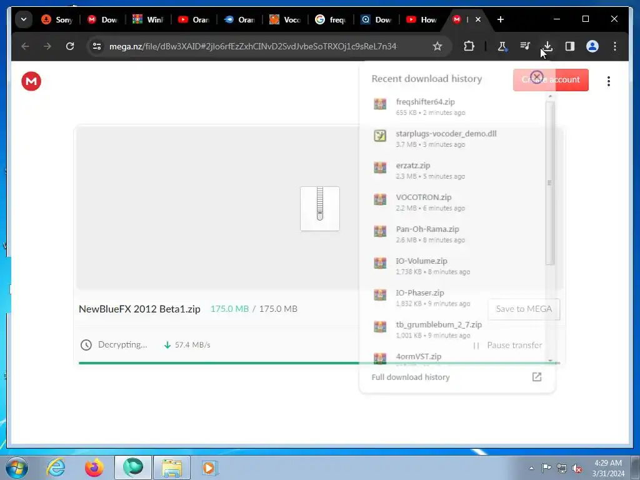The height and width of the screenshot is (480, 640).
Task: Open Windows Explorer folder in taskbar
Action: tap(172, 467)
